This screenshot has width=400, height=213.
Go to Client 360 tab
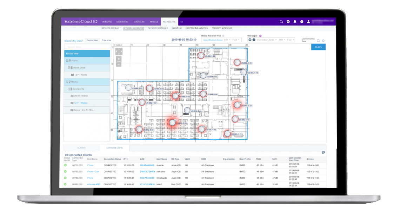point(176,28)
